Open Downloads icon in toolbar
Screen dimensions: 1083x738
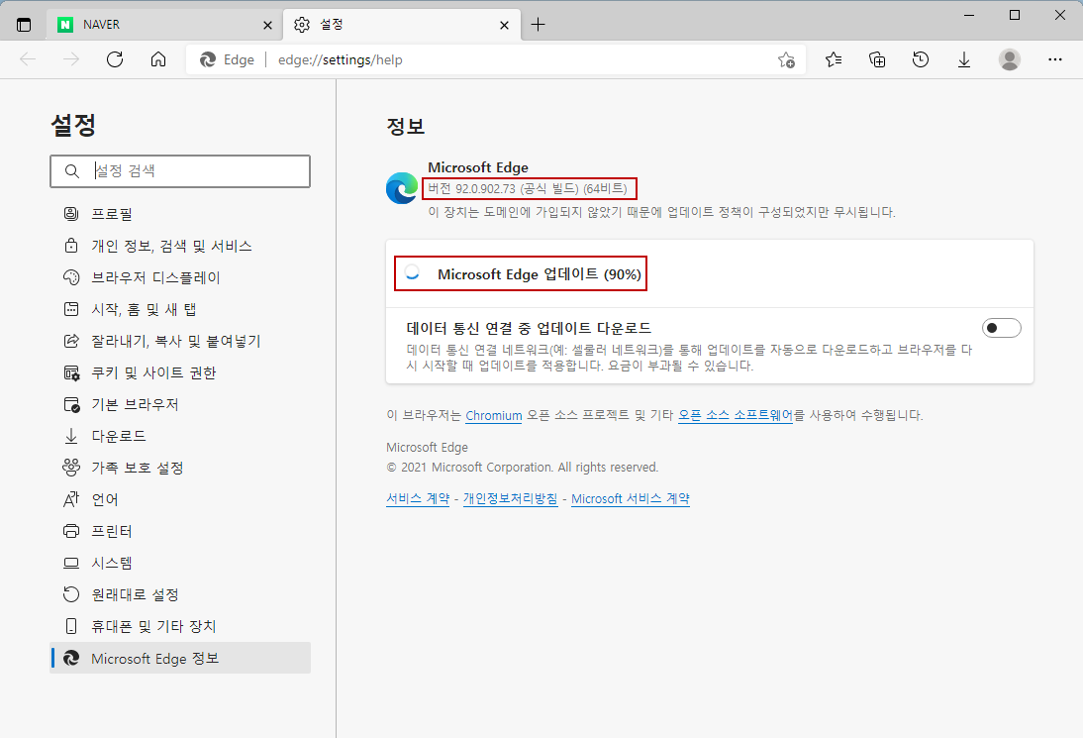(x=964, y=59)
